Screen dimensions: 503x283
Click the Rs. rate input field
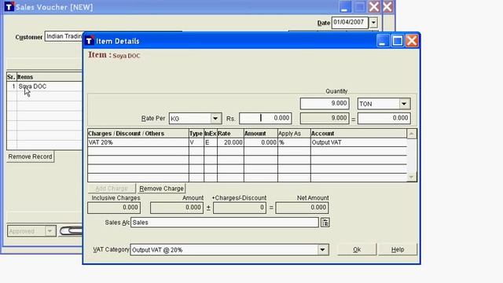point(266,118)
